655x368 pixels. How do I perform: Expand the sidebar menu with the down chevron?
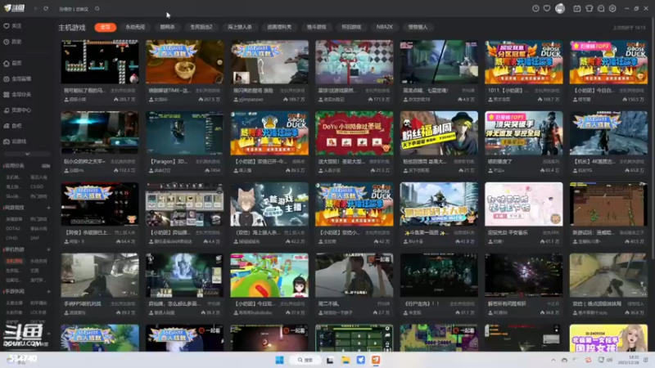pyautogui.click(x=27, y=154)
